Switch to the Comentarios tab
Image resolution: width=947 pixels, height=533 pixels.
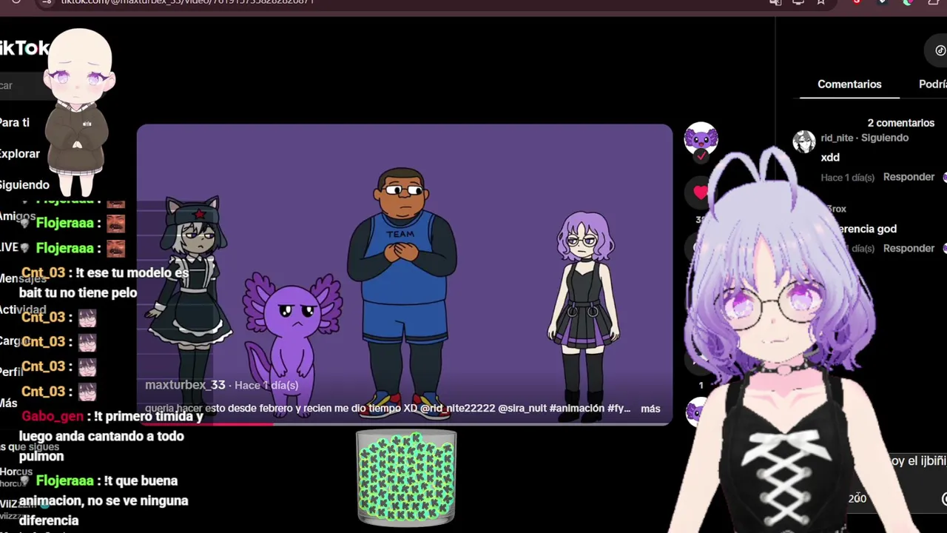tap(849, 84)
